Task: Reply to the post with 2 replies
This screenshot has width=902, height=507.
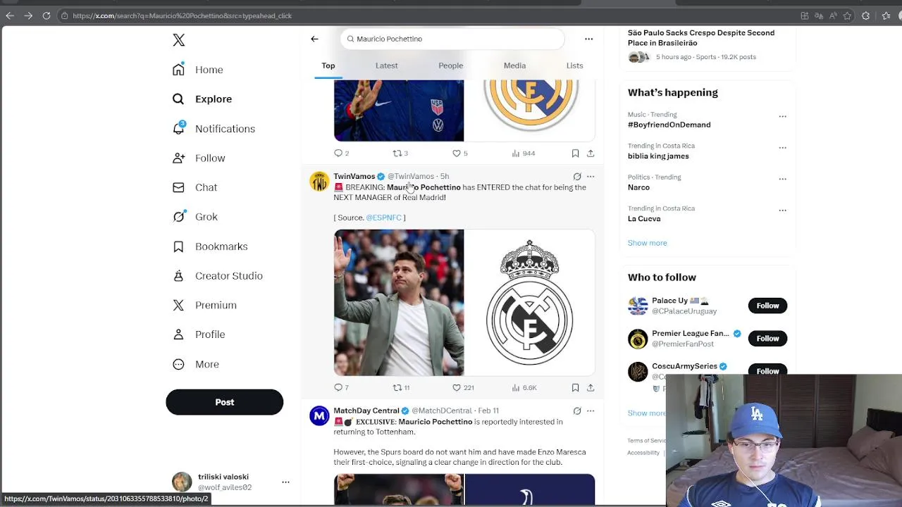Action: click(x=341, y=153)
